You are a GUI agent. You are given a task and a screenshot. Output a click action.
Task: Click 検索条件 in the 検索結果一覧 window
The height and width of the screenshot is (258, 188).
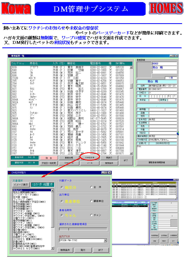click(109, 163)
